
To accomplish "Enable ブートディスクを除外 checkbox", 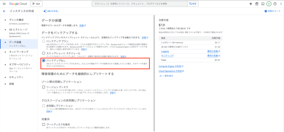I will [44, 125].
